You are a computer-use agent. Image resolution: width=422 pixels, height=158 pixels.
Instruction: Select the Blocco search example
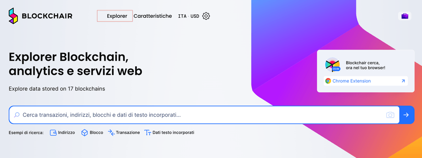[92, 133]
